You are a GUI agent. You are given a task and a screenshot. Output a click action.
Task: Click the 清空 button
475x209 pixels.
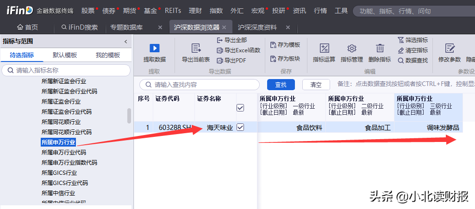316,85
